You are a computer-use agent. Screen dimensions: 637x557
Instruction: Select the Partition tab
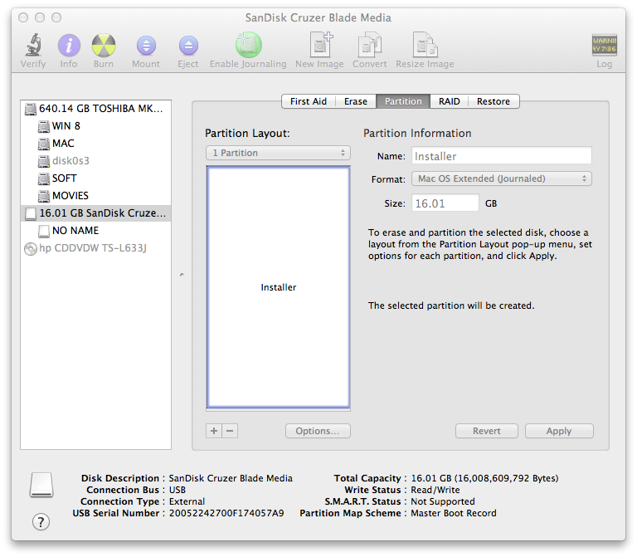[403, 101]
